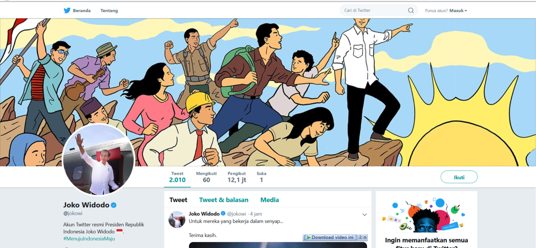The image size is (536, 248).
Task: Click verified badge beside Joko Widodo profile name
Action: 114,205
